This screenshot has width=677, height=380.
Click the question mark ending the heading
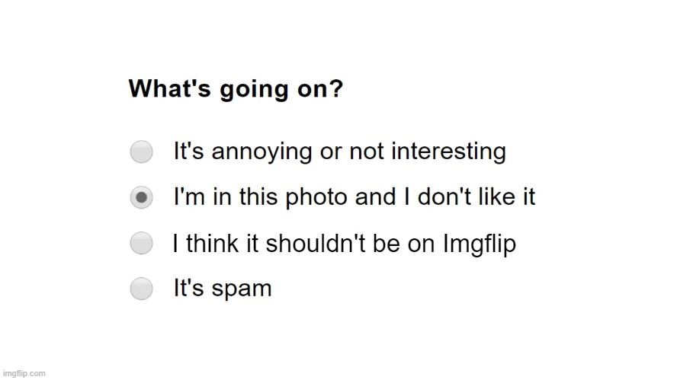pos(335,88)
